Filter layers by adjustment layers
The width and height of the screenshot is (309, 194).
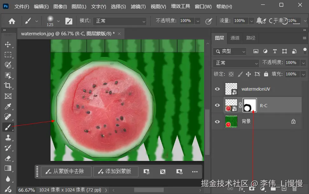265,51
